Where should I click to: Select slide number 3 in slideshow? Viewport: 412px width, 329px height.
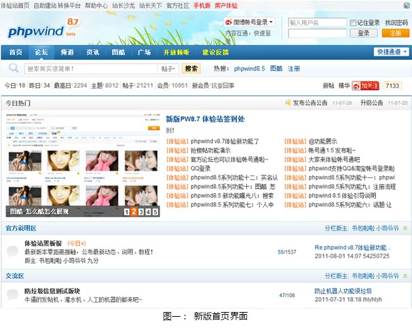pyautogui.click(x=141, y=212)
